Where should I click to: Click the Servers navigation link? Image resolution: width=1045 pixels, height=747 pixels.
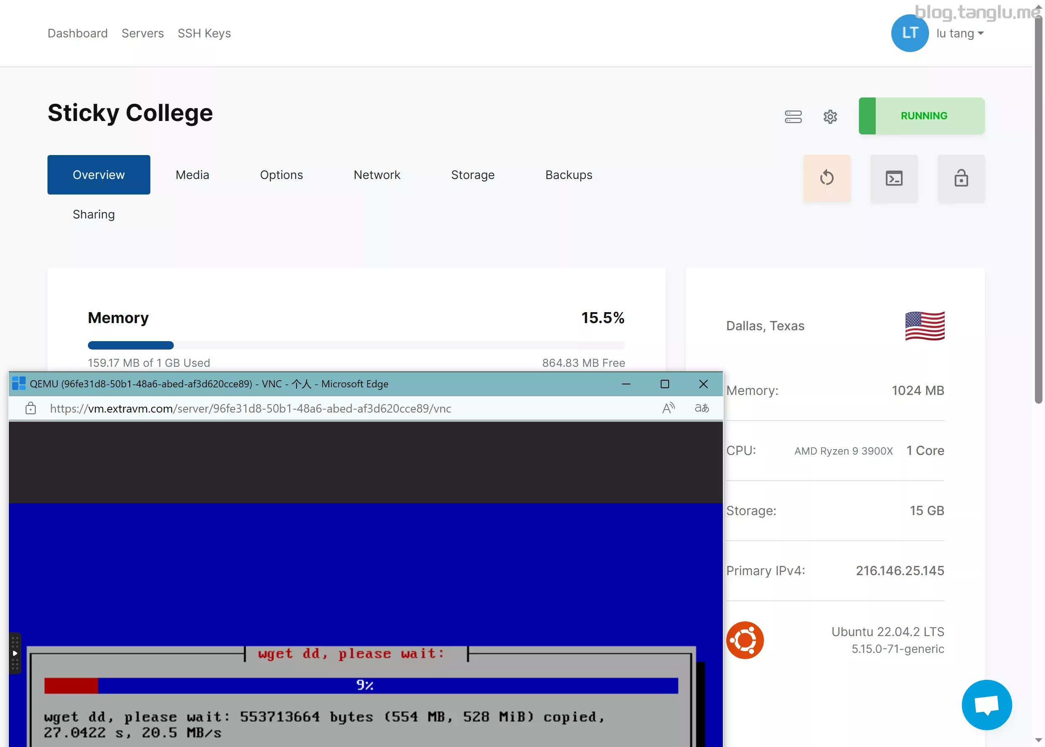click(142, 33)
